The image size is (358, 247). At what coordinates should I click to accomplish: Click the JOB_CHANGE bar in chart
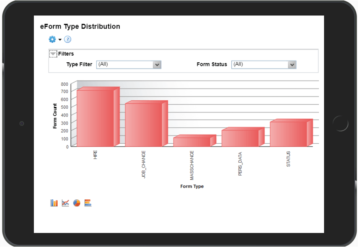click(143, 125)
